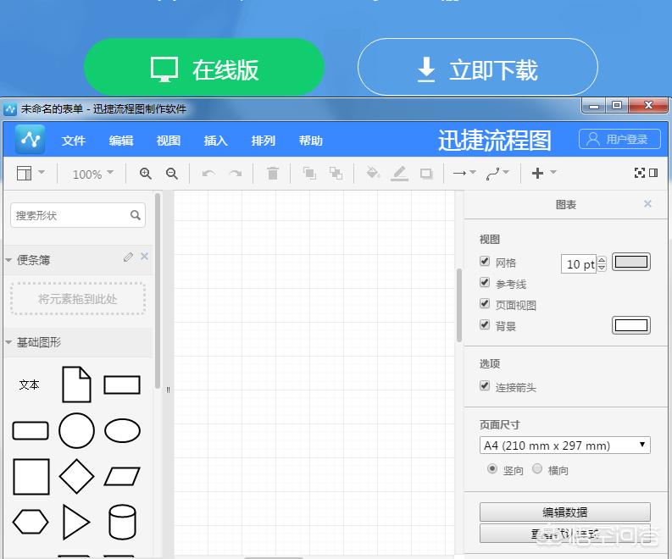The width and height of the screenshot is (672, 559).
Task: Click the zoom in magnifier icon
Action: [x=146, y=174]
